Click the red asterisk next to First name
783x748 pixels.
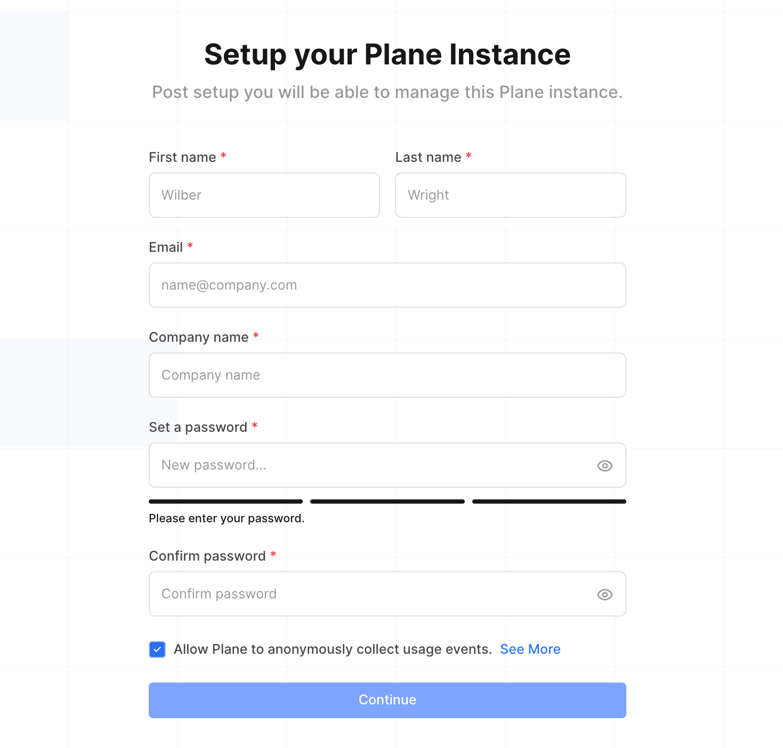tap(223, 157)
